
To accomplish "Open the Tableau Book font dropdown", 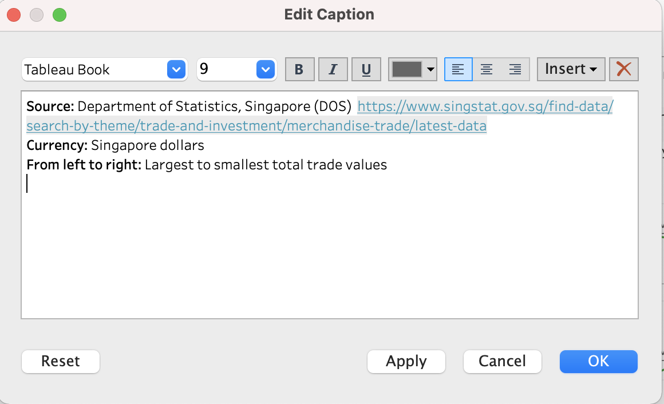I will point(176,69).
